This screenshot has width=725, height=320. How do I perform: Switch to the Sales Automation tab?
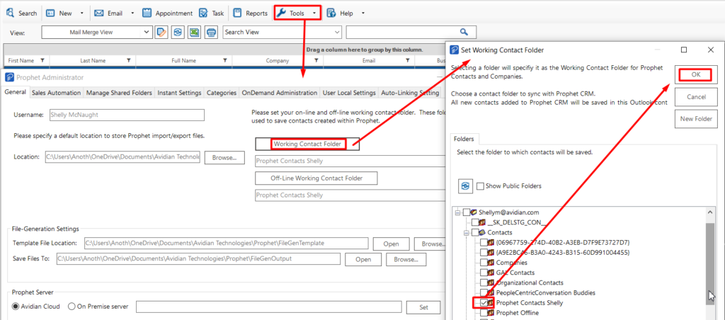56,93
